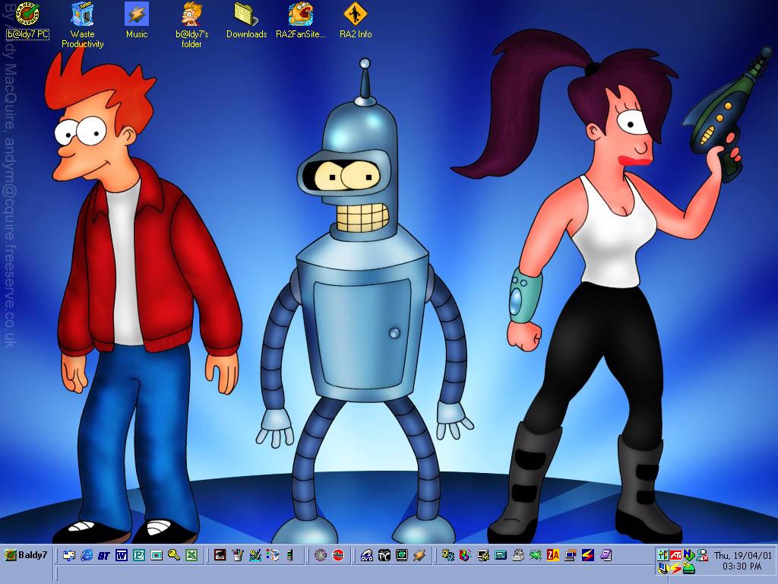Image resolution: width=778 pixels, height=584 pixels.
Task: Launch Internet Explorer from quick launch
Action: (87, 555)
